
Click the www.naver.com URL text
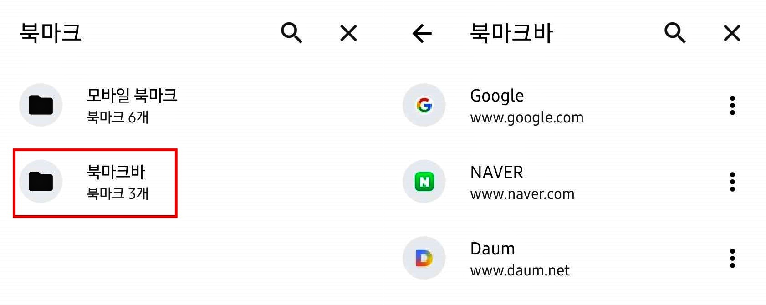(522, 194)
